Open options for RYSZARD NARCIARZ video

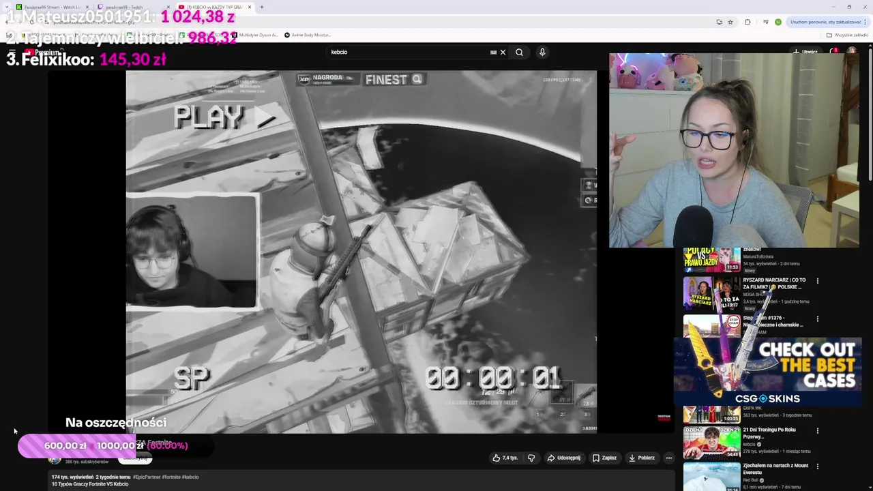(x=818, y=281)
